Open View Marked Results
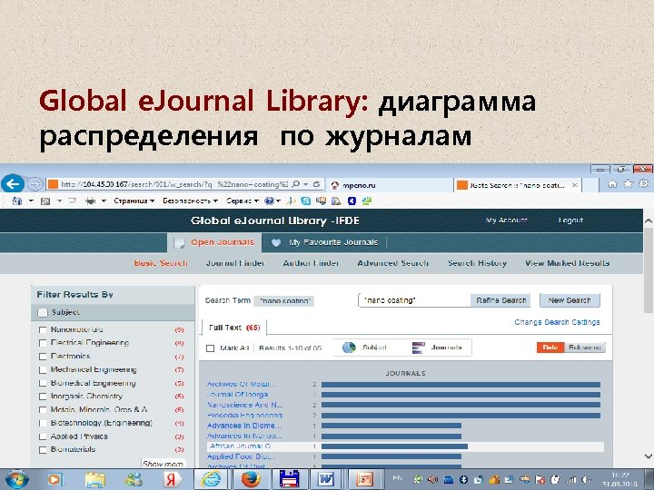The width and height of the screenshot is (654, 490). 567,263
